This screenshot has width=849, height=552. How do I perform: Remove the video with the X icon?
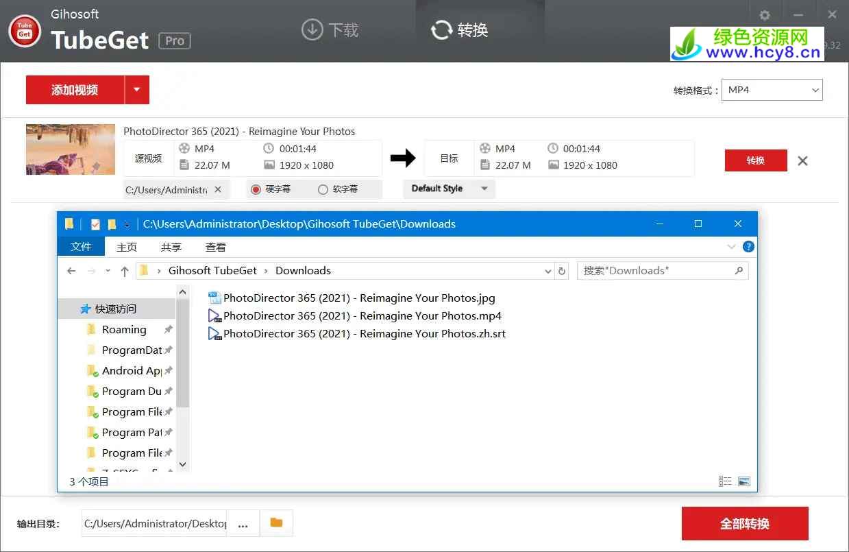coord(802,161)
